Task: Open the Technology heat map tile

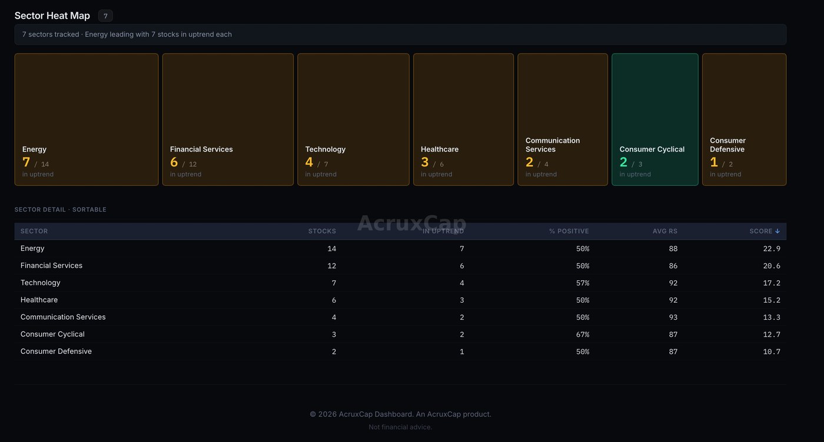Action: [x=353, y=119]
